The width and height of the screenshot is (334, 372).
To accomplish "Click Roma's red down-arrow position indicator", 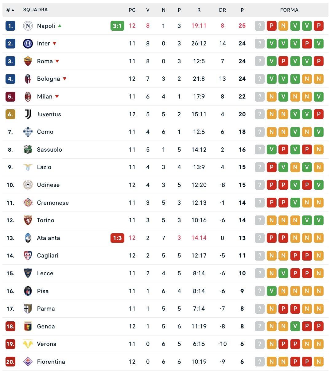I will [x=57, y=61].
